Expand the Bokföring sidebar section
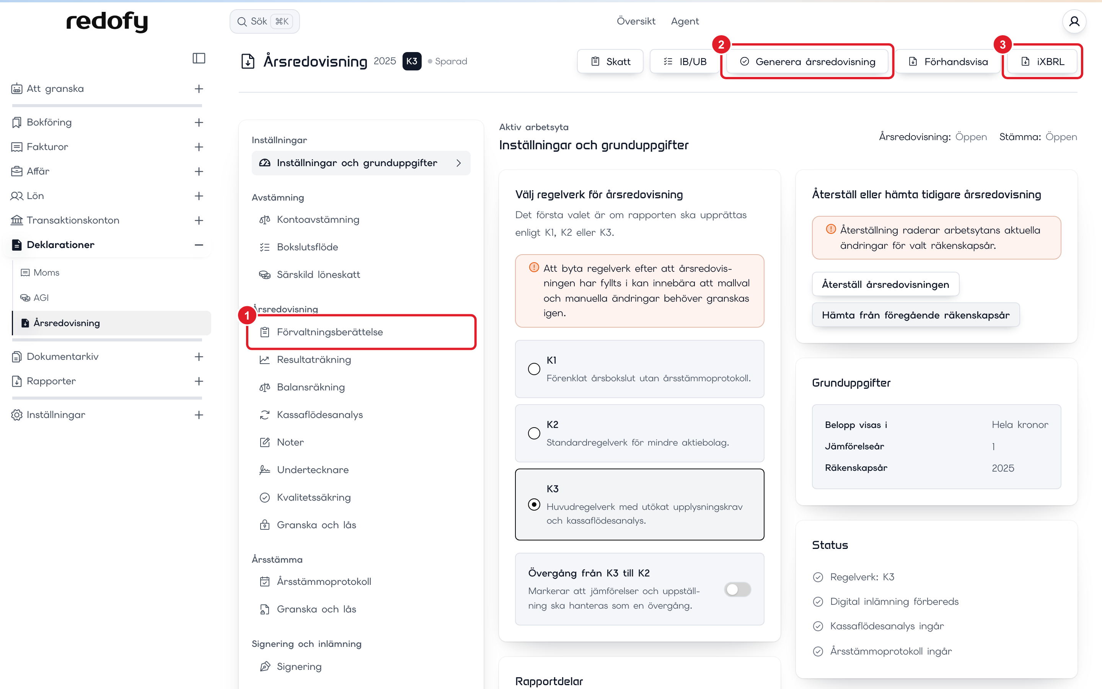This screenshot has width=1102, height=689. pos(199,122)
